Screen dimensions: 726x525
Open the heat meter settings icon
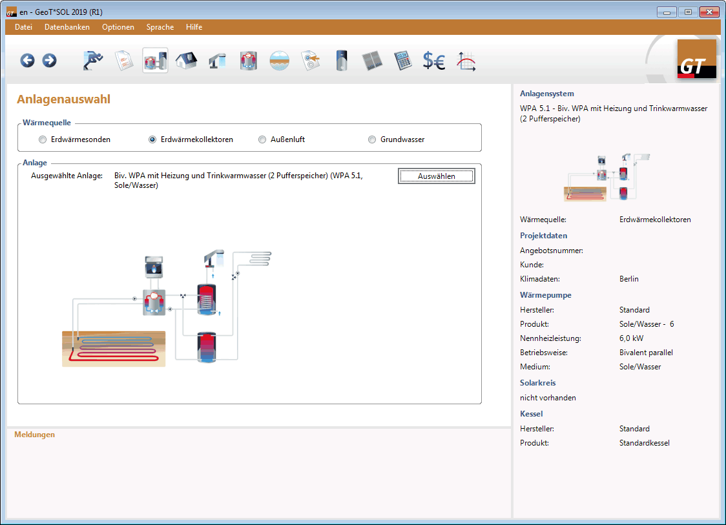pos(311,61)
